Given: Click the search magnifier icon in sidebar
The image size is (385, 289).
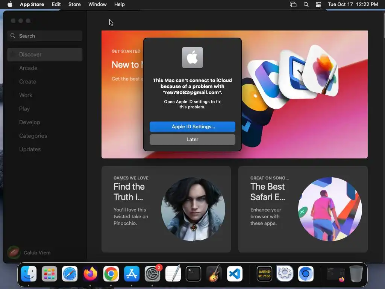Looking at the screenshot, I should (13, 36).
